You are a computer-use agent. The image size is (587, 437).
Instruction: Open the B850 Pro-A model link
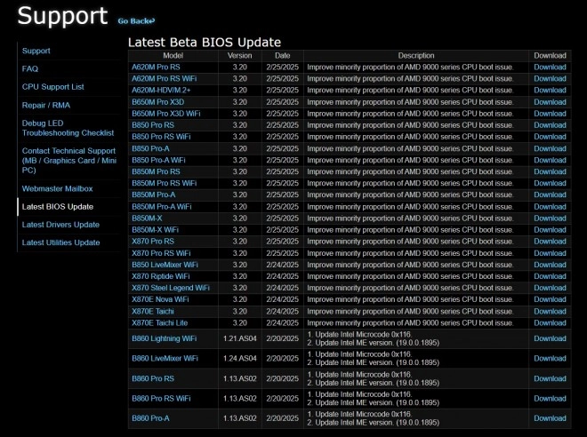150,148
